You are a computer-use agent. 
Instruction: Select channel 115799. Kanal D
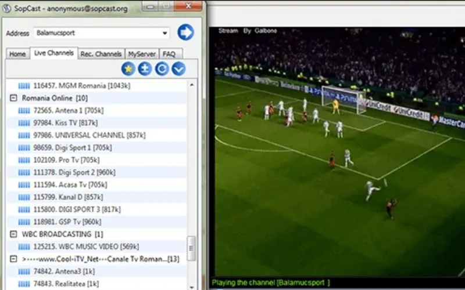coord(68,197)
